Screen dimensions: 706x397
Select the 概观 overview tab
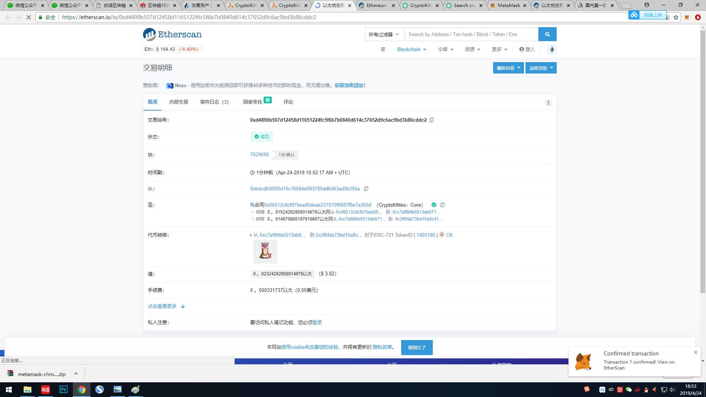pyautogui.click(x=153, y=102)
